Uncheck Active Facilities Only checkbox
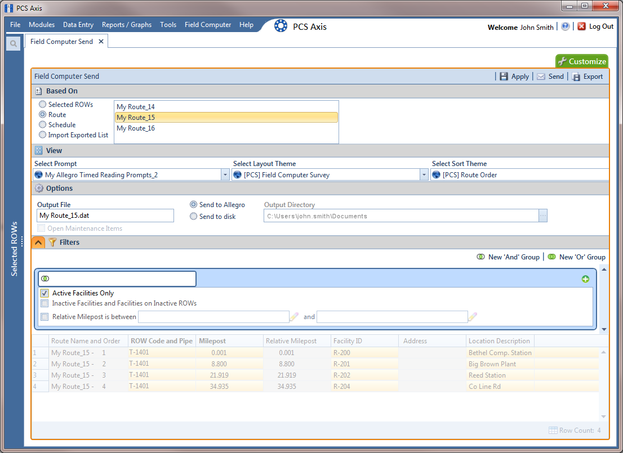The width and height of the screenshot is (623, 453). (44, 293)
